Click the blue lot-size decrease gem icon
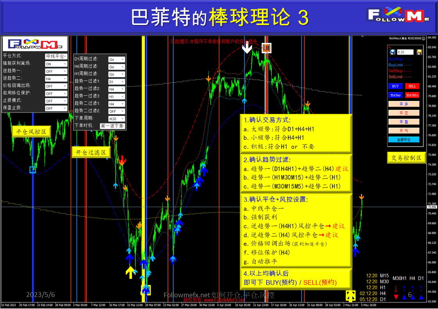The image size is (438, 309). (x=393, y=52)
